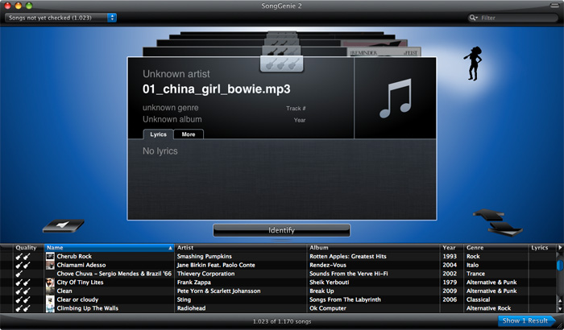Click the unknown genre field

pos(171,108)
